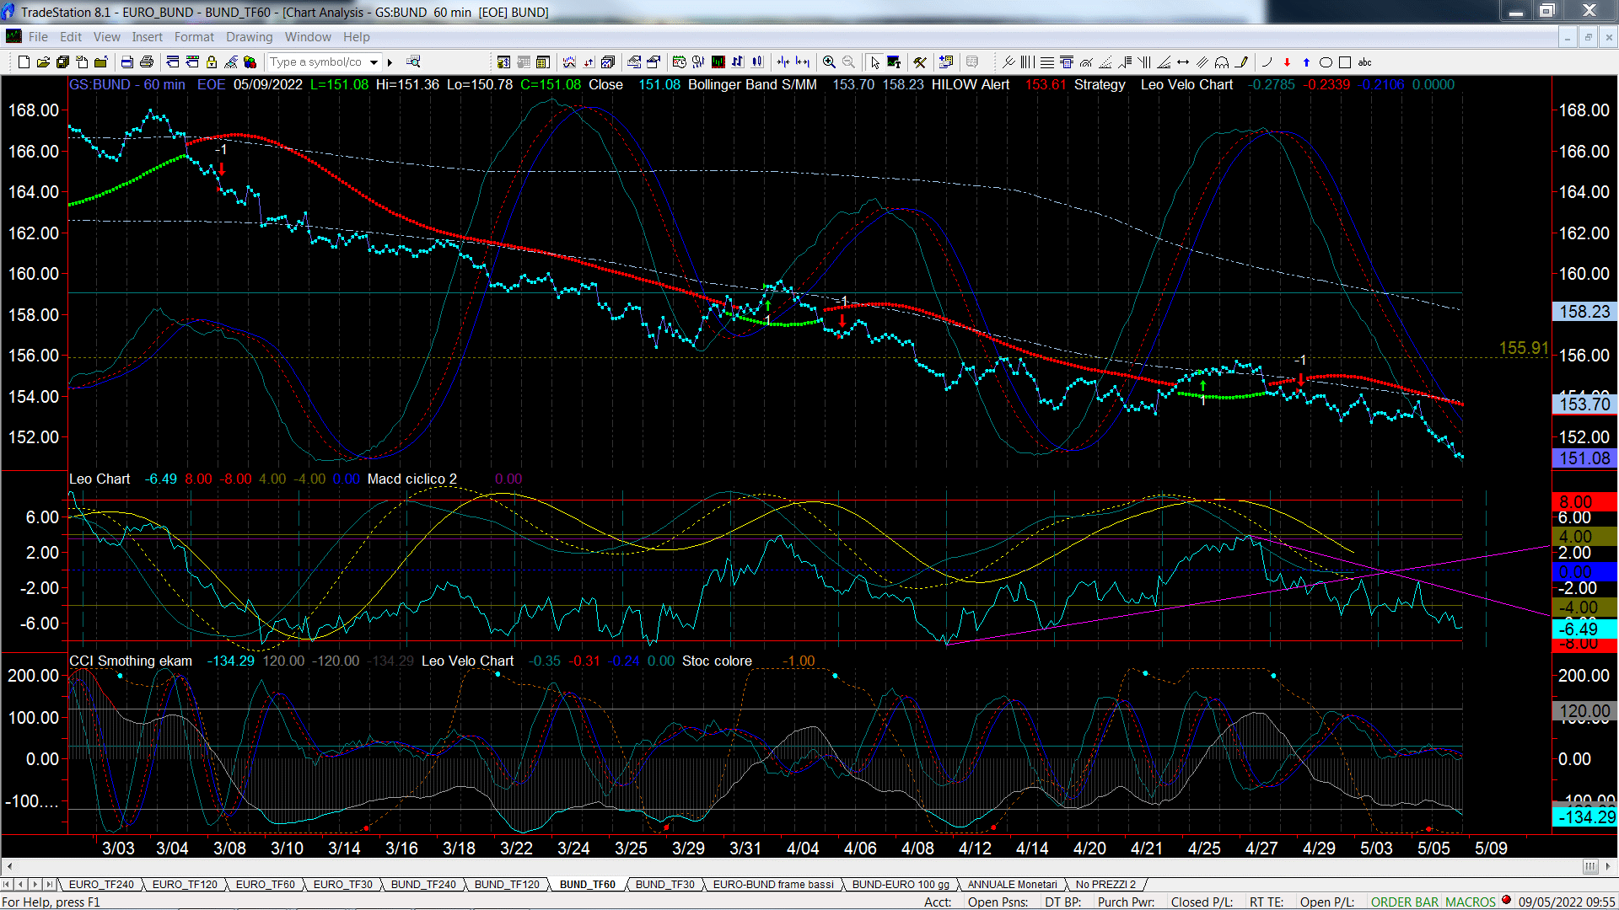Open the symbol combo box dropdown arrow

pyautogui.click(x=374, y=62)
